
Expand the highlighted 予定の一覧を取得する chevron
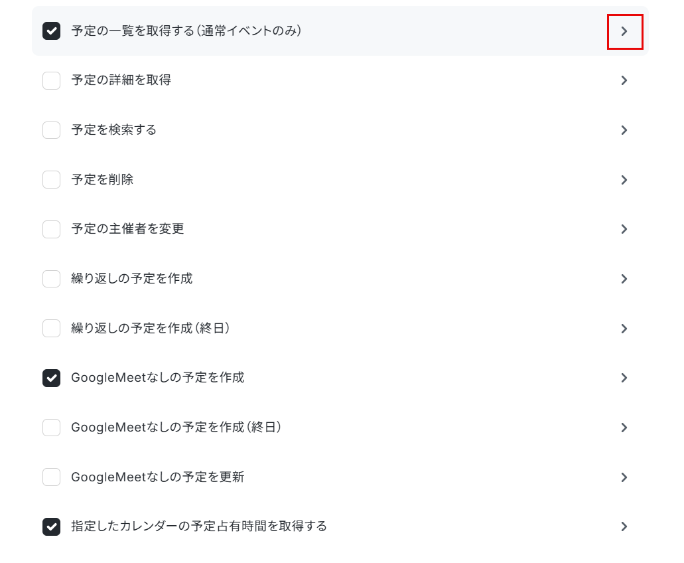624,31
